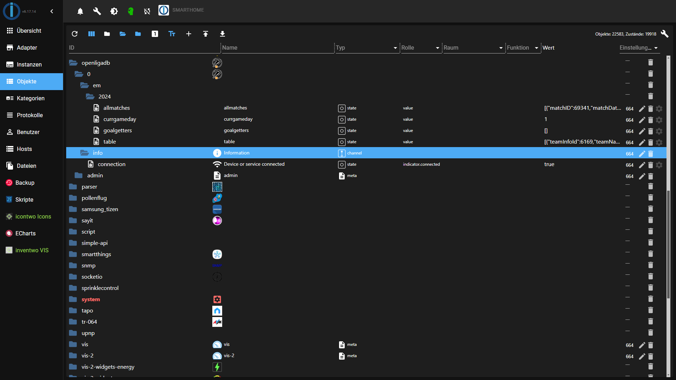Collapse the 2024 folder
Screen dimensions: 676x380
click(x=90, y=96)
